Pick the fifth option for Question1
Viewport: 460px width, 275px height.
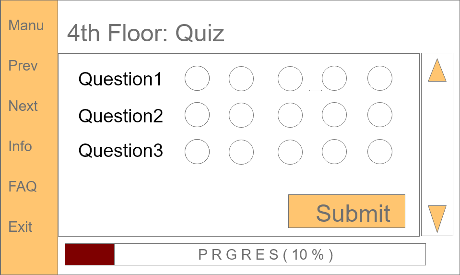point(380,79)
